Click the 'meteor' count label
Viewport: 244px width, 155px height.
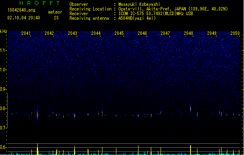point(55,12)
